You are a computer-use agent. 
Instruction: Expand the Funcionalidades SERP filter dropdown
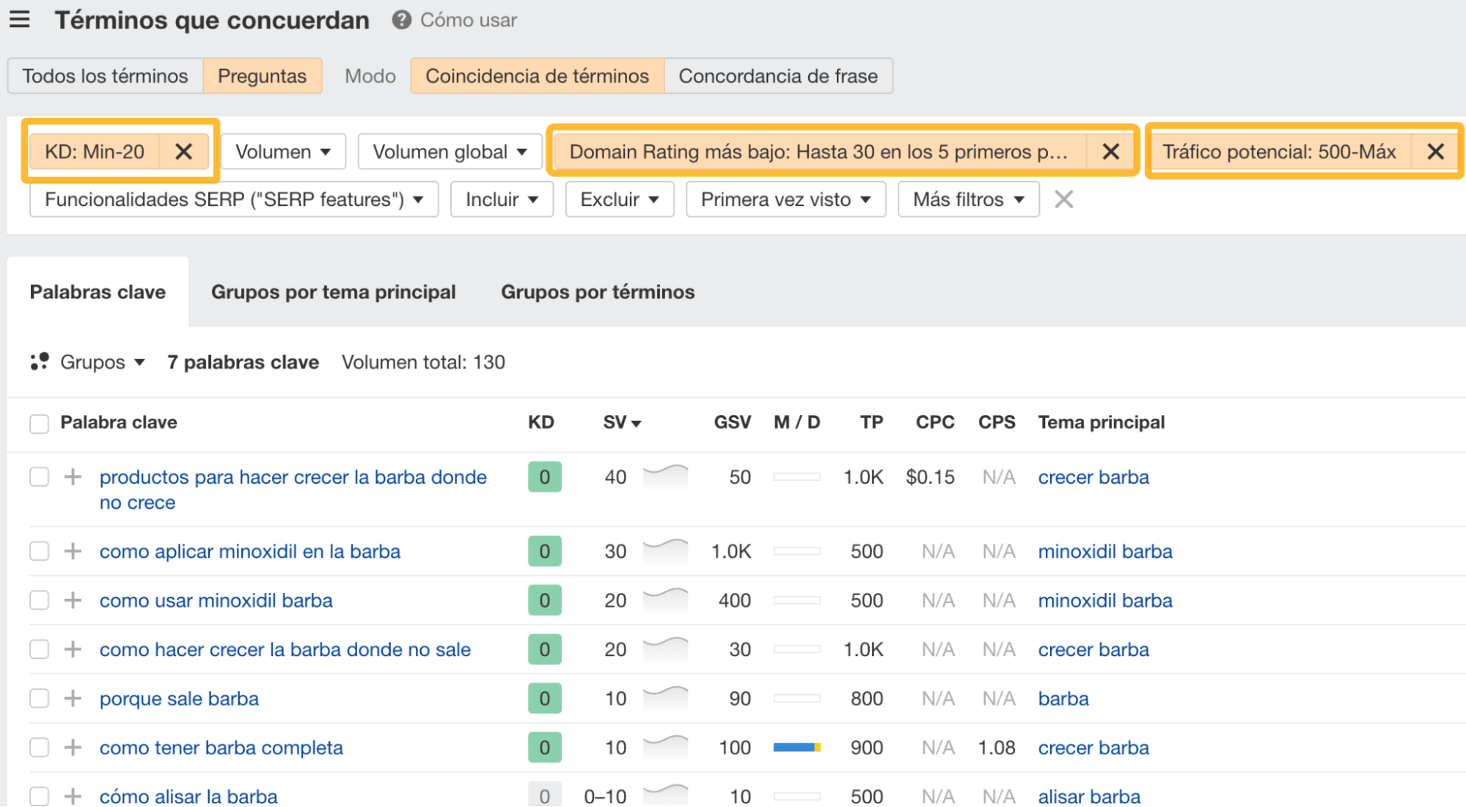pos(233,199)
